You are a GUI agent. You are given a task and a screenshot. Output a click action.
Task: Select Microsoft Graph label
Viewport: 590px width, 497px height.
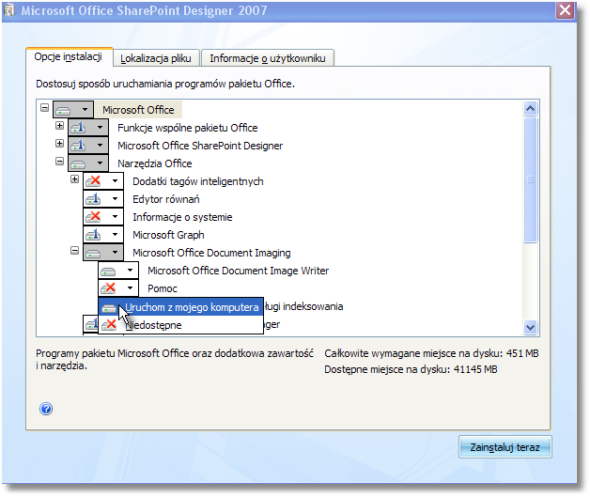coord(168,235)
